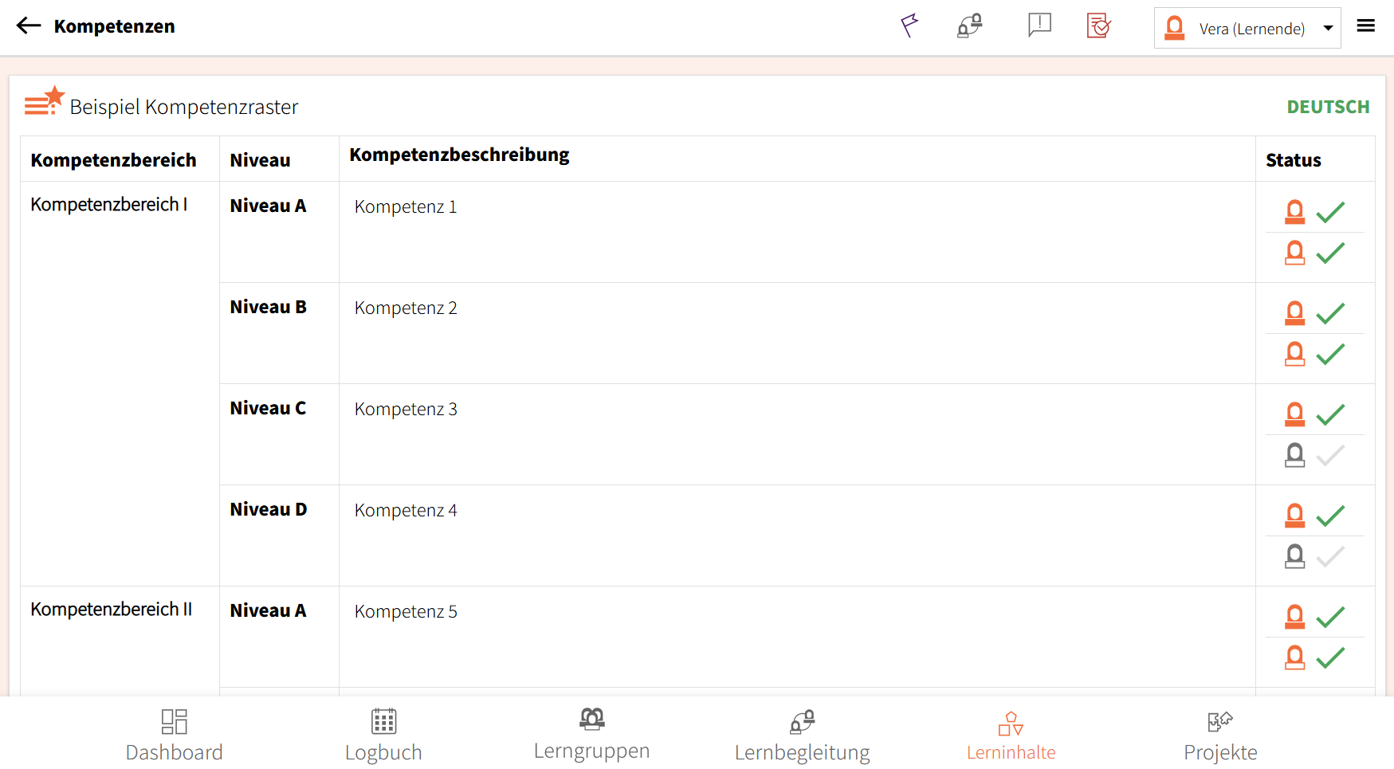
Task: Open the Lerngruppen tab
Action: pyautogui.click(x=591, y=735)
